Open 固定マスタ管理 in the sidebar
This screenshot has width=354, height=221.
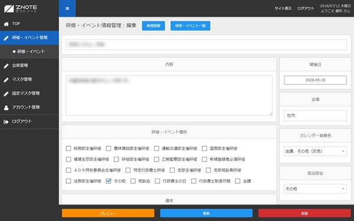click(29, 94)
